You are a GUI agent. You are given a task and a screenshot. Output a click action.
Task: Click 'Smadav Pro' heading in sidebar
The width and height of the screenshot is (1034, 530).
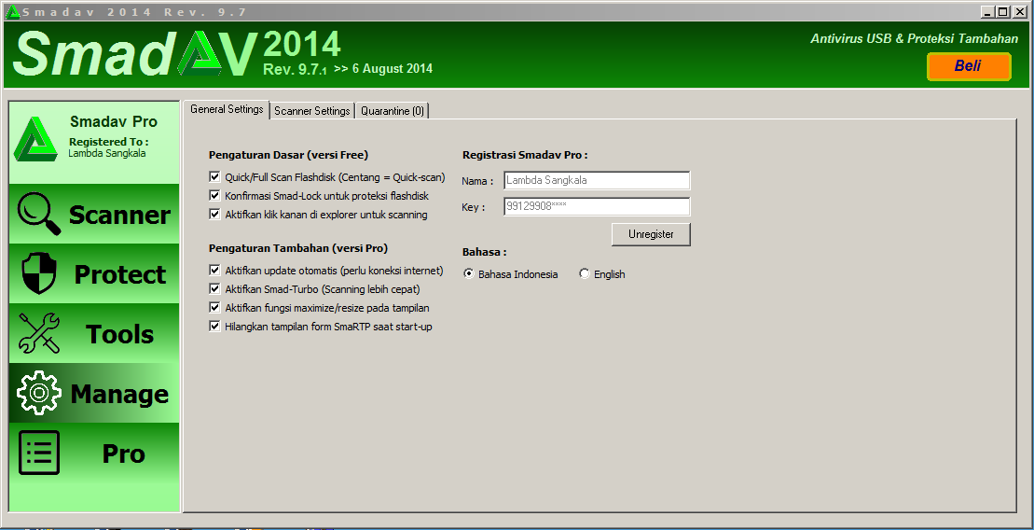pos(114,121)
